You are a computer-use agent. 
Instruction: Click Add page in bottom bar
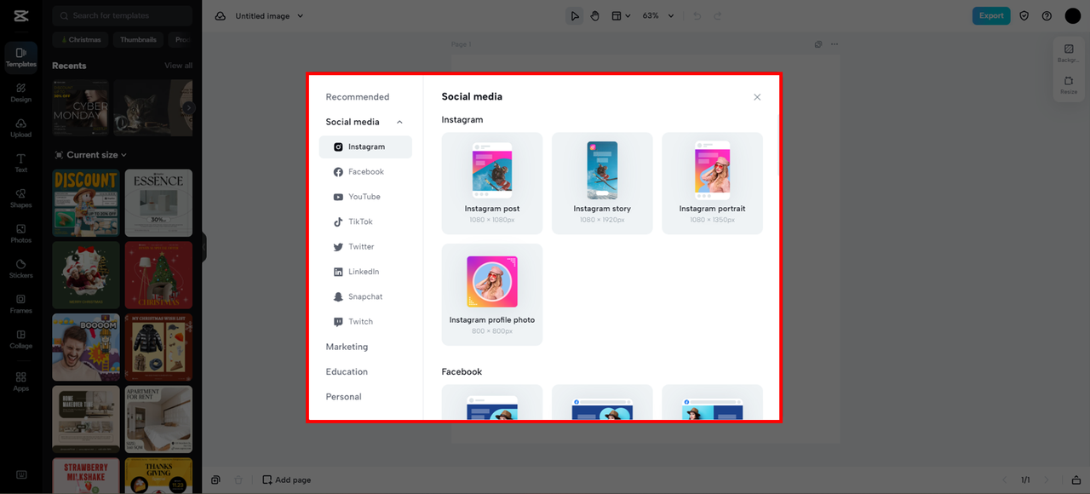tap(286, 480)
